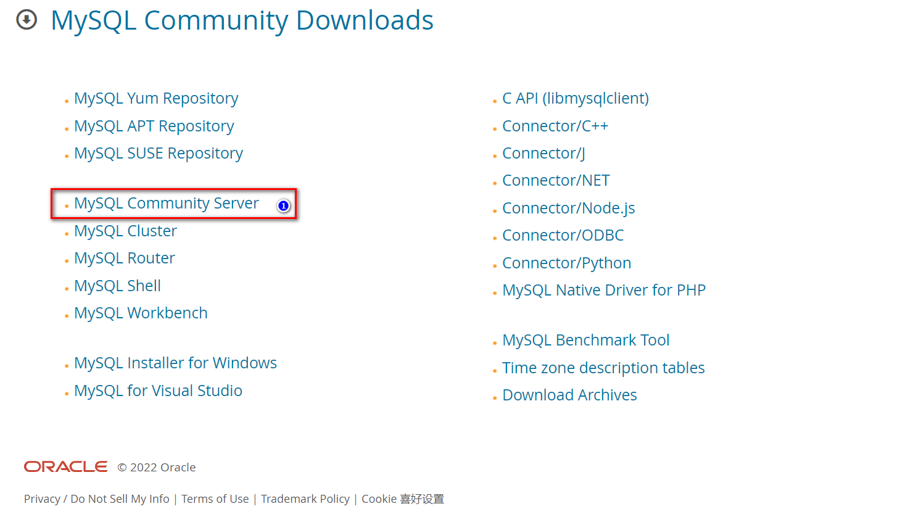897x517 pixels.
Task: Open the Connector/Python page
Action: point(566,263)
